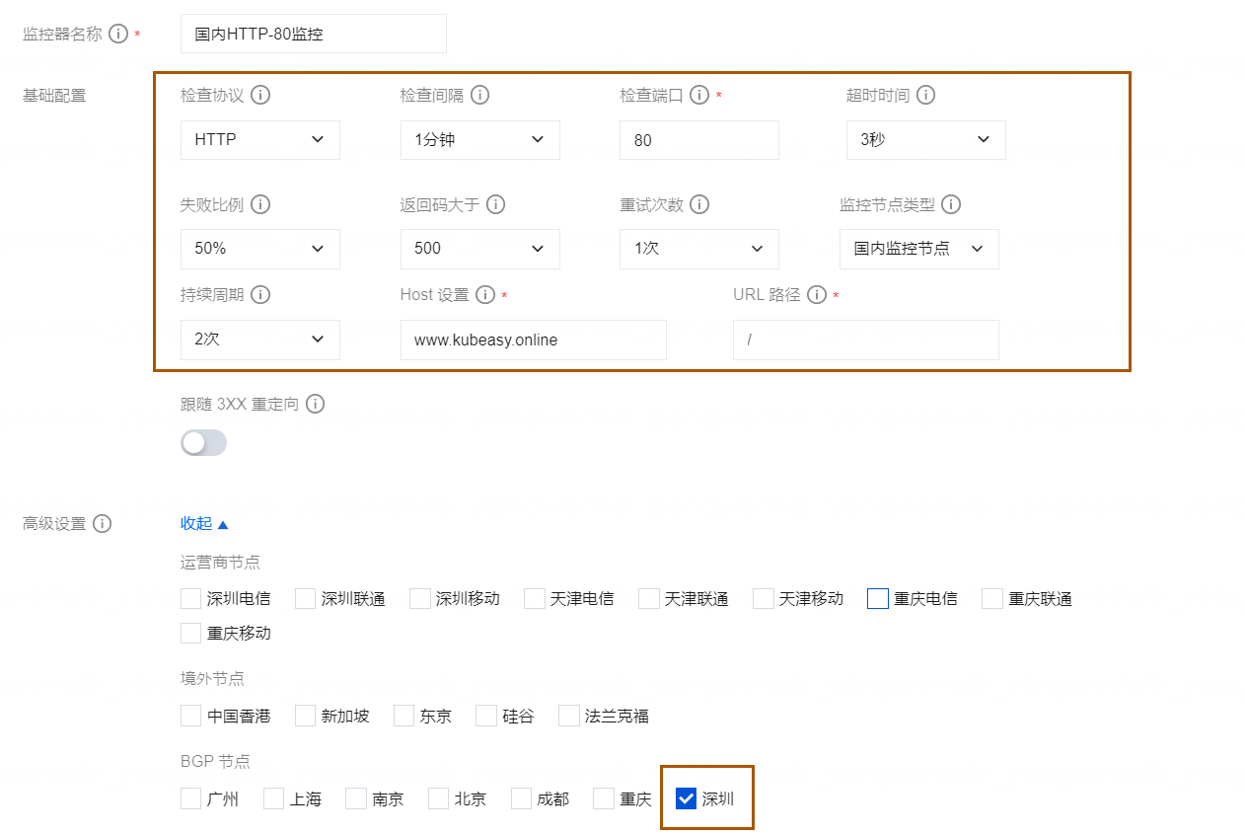Check the 深圳移动 checkbox
Screen dimensions: 1244x834
[420, 598]
